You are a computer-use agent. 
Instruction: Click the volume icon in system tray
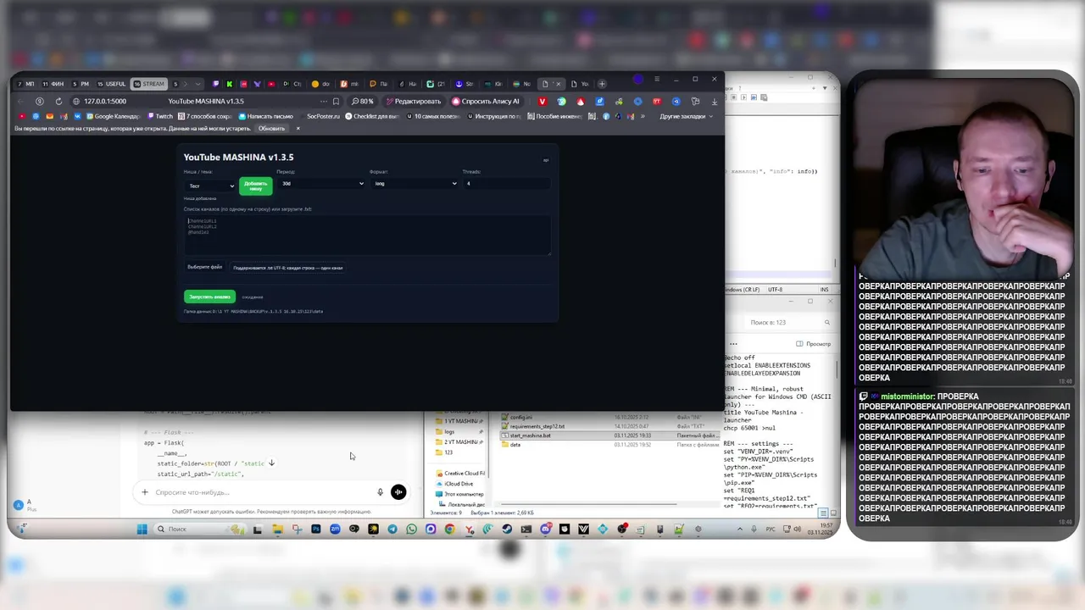click(x=798, y=530)
